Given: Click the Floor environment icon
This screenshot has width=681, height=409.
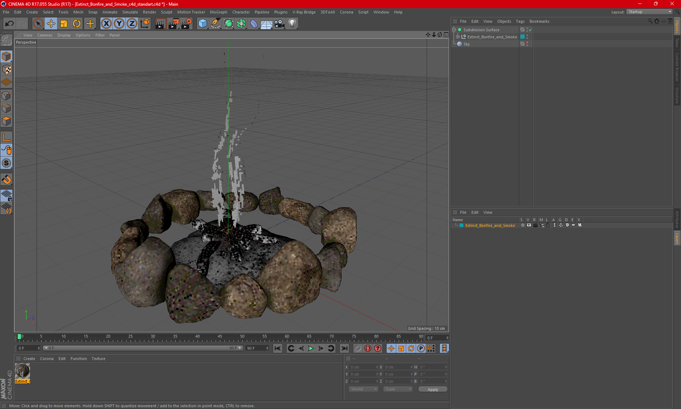Looking at the screenshot, I should [x=266, y=23].
